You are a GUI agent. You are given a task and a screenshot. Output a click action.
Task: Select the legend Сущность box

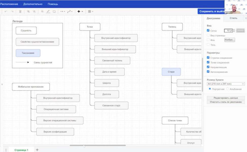click(26, 31)
